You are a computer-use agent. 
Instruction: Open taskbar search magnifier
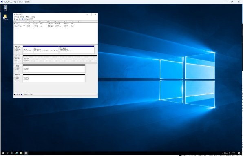tap(7, 153)
